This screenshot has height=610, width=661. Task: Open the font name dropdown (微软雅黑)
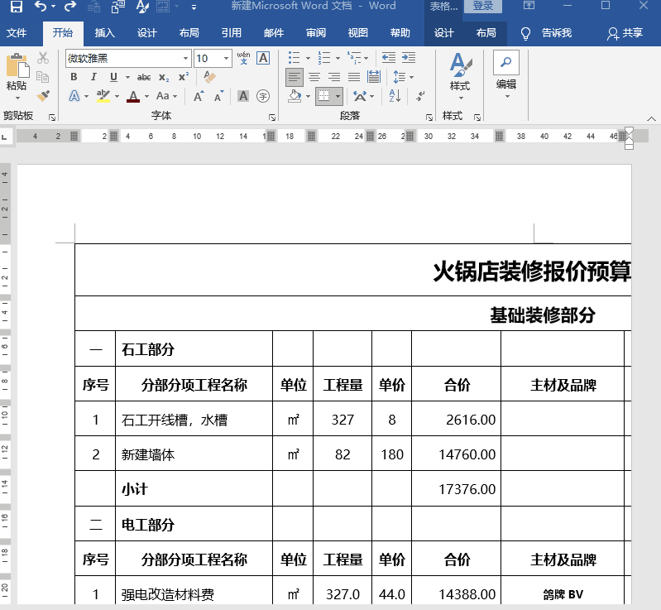[x=185, y=58]
